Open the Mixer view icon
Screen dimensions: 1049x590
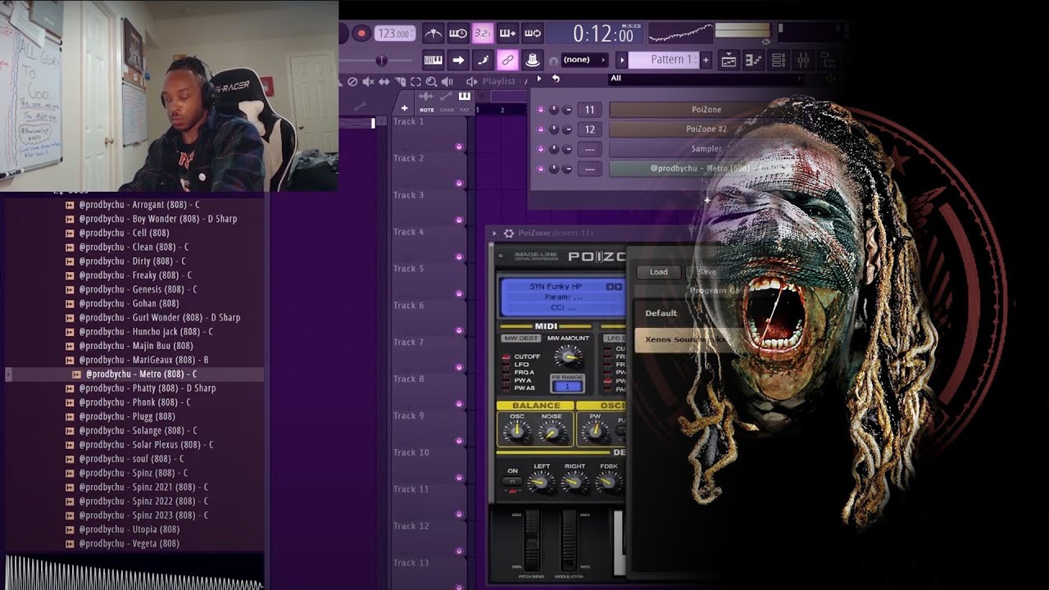coord(803,60)
